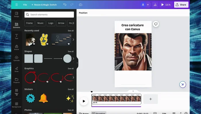Insert the third red circle graphic
201x114 pixels.
click(x=57, y=78)
